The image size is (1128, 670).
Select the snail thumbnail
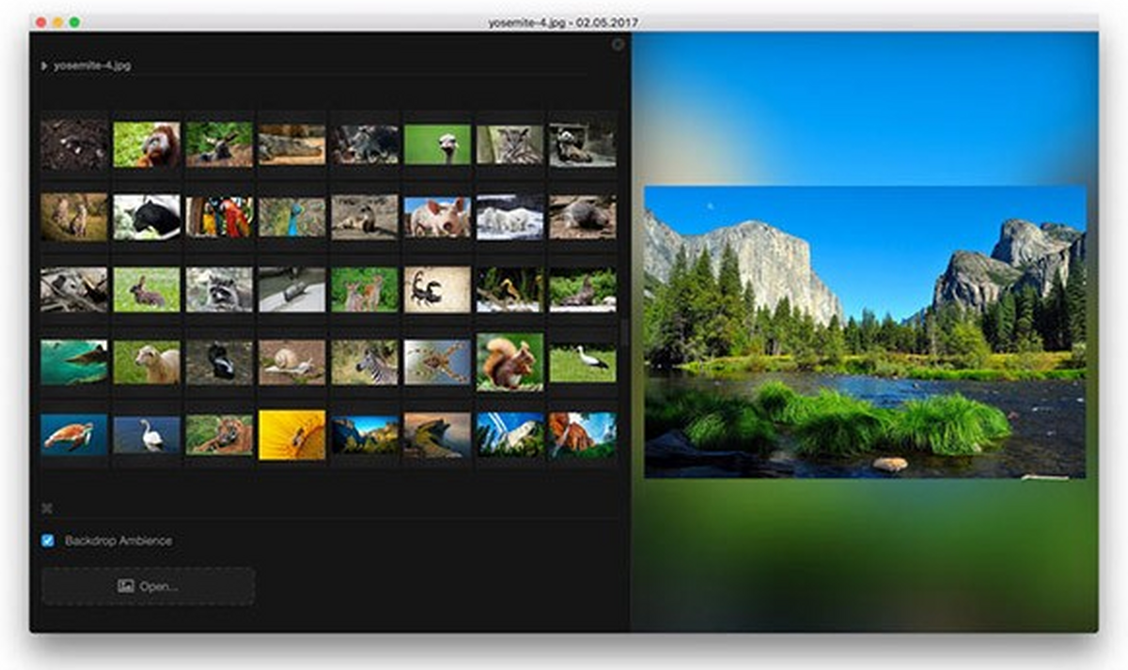[292, 362]
